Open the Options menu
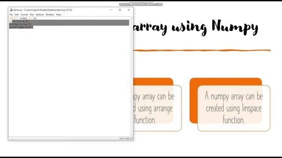282x158 pixels. point(40,14)
